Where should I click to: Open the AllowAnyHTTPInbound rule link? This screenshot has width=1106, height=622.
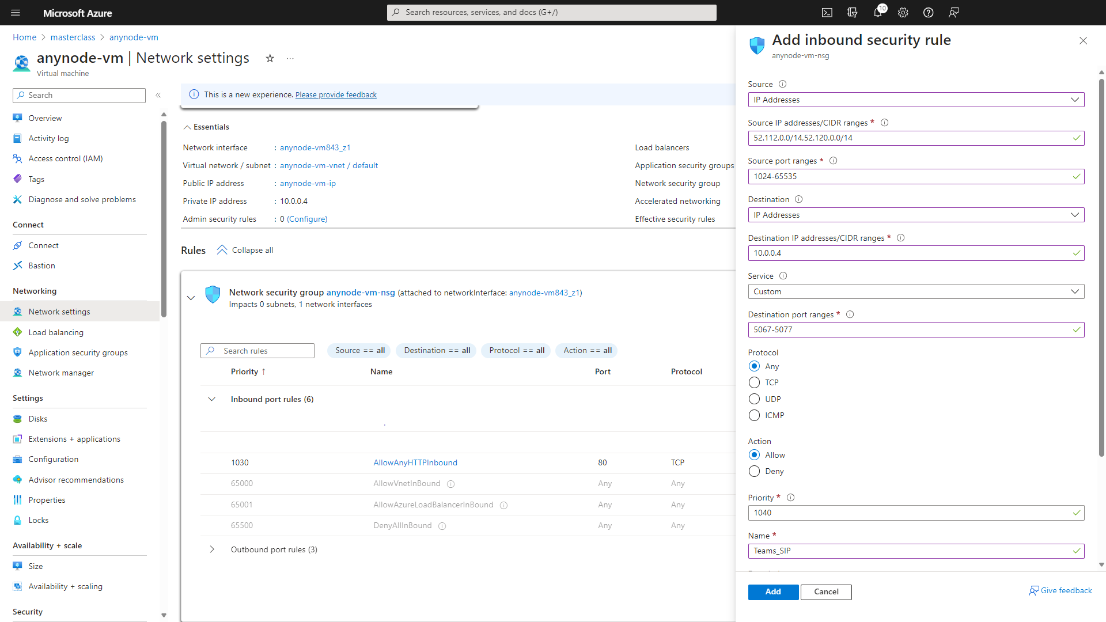click(415, 462)
